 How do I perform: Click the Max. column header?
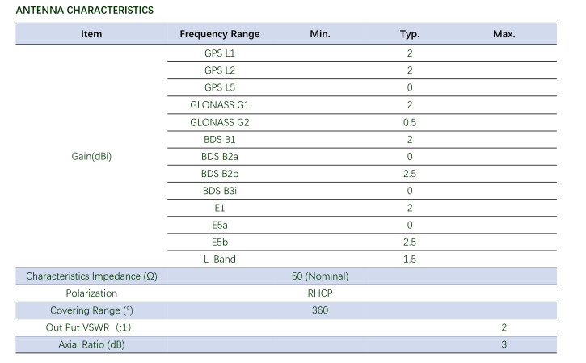point(504,35)
